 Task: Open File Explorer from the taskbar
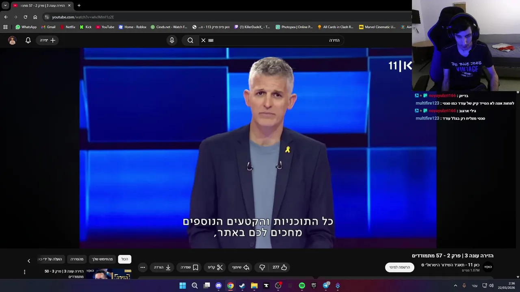(254, 286)
